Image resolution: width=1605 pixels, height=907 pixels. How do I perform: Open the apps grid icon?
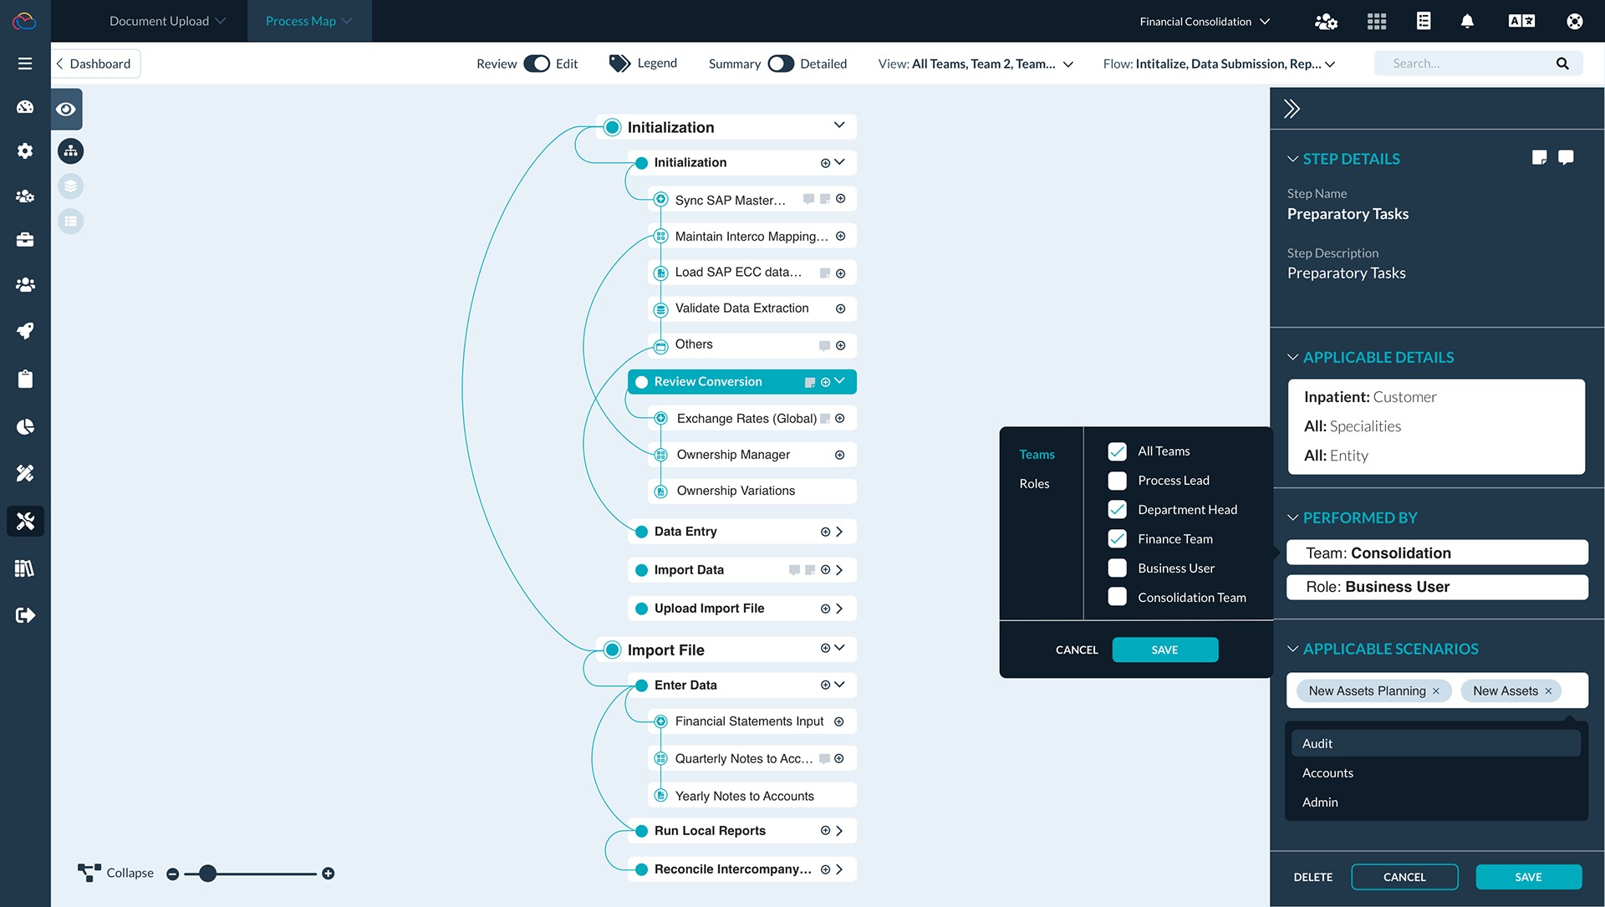tap(1377, 22)
